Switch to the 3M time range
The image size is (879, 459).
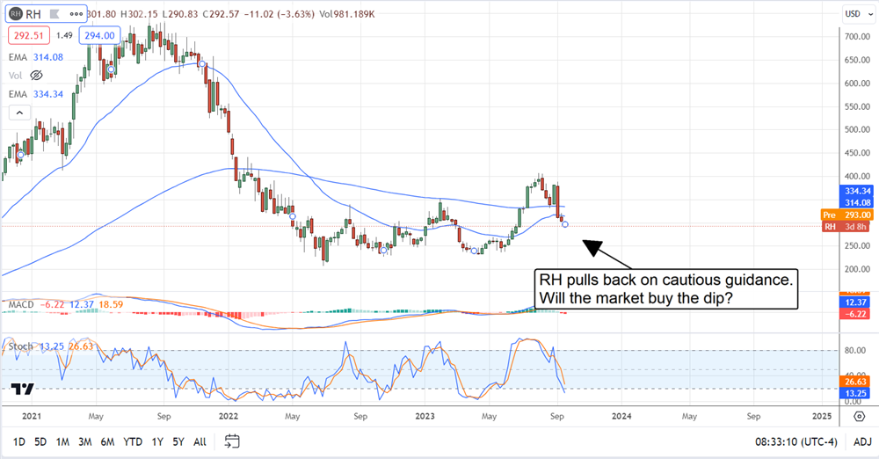[84, 442]
